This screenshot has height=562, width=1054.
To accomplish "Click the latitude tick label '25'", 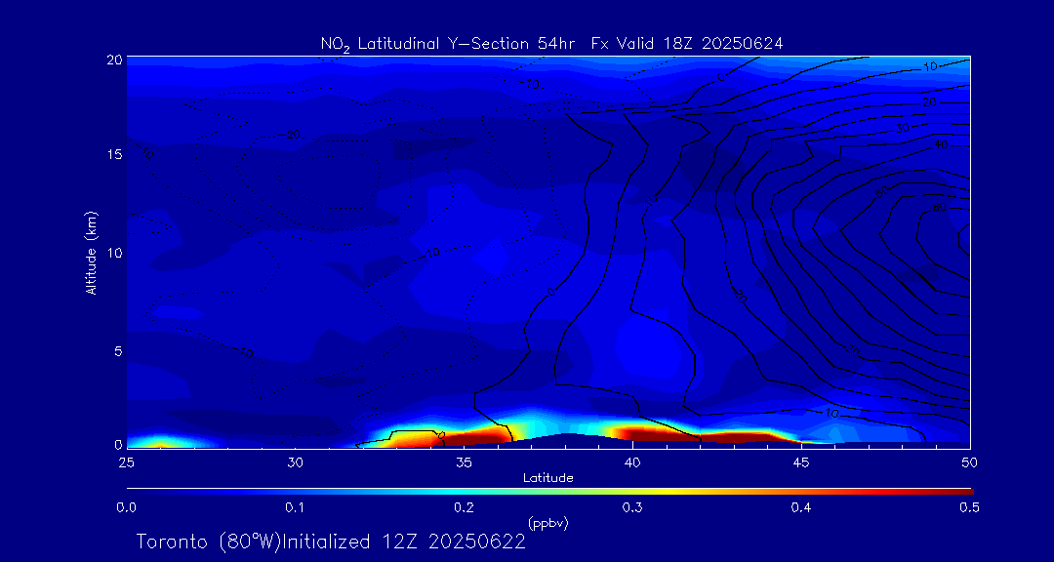I will pos(126,462).
